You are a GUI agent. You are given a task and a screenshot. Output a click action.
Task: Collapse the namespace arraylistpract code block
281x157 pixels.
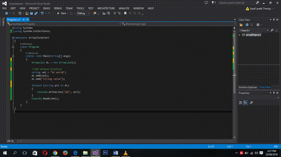pyautogui.click(x=13, y=38)
